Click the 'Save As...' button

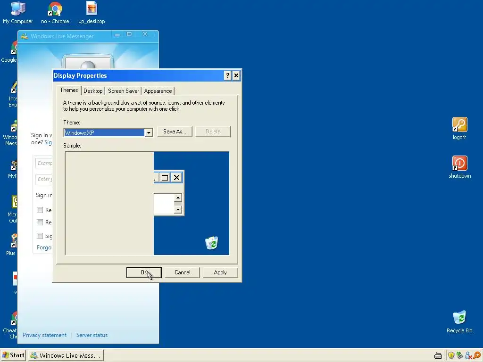tap(175, 132)
